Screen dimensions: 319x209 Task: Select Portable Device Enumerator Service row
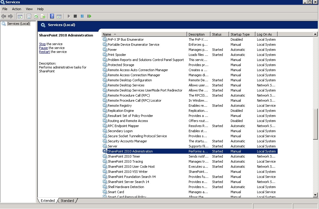[x=189, y=45]
